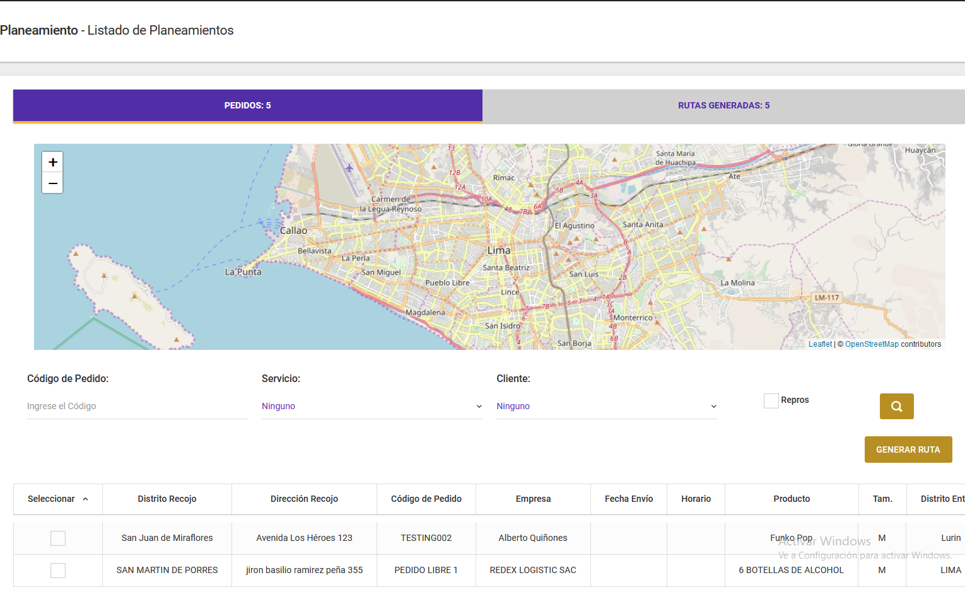Zoom out on the map

(x=52, y=183)
